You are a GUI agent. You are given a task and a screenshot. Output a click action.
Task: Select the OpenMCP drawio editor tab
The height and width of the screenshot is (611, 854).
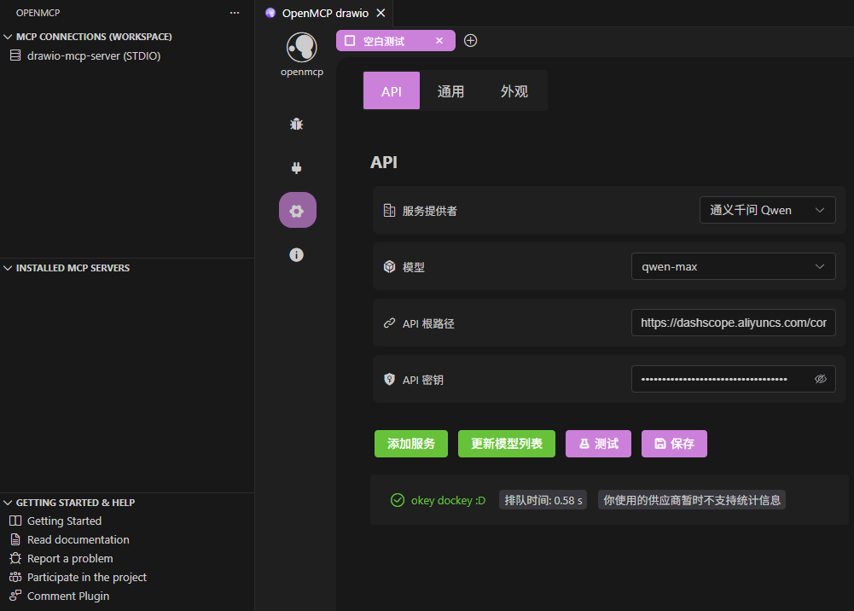click(x=325, y=13)
